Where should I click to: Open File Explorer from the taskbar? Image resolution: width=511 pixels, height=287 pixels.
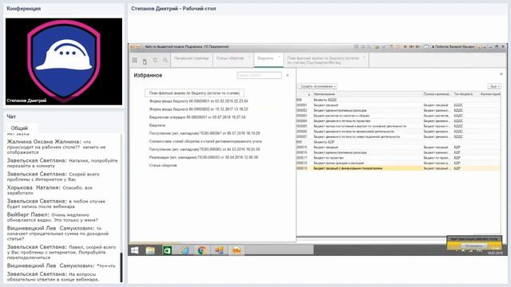click(150, 250)
